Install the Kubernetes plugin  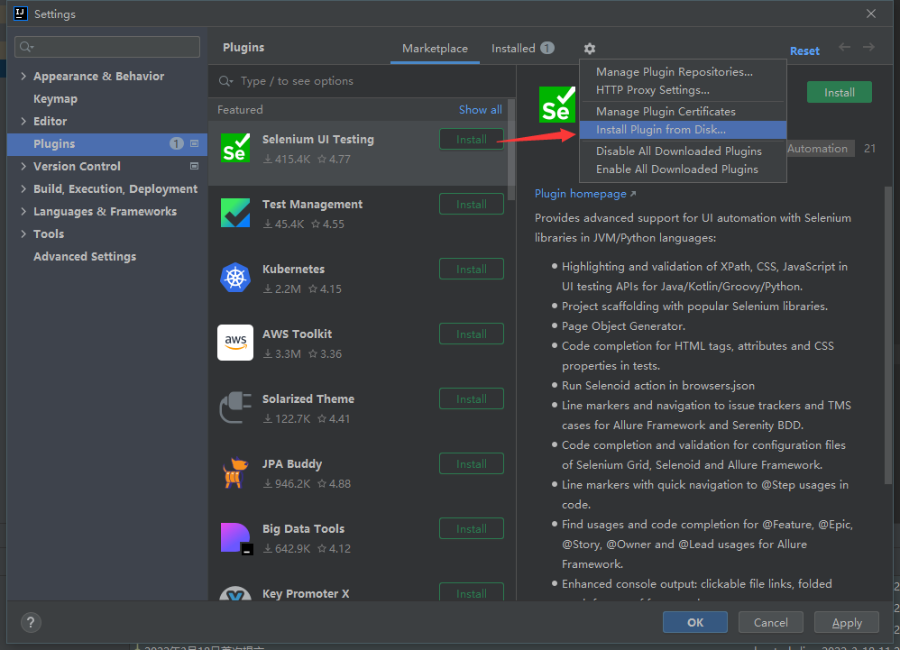point(472,269)
